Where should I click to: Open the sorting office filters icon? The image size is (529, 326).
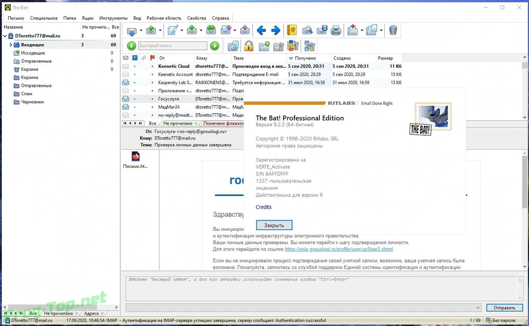pyautogui.click(x=293, y=46)
